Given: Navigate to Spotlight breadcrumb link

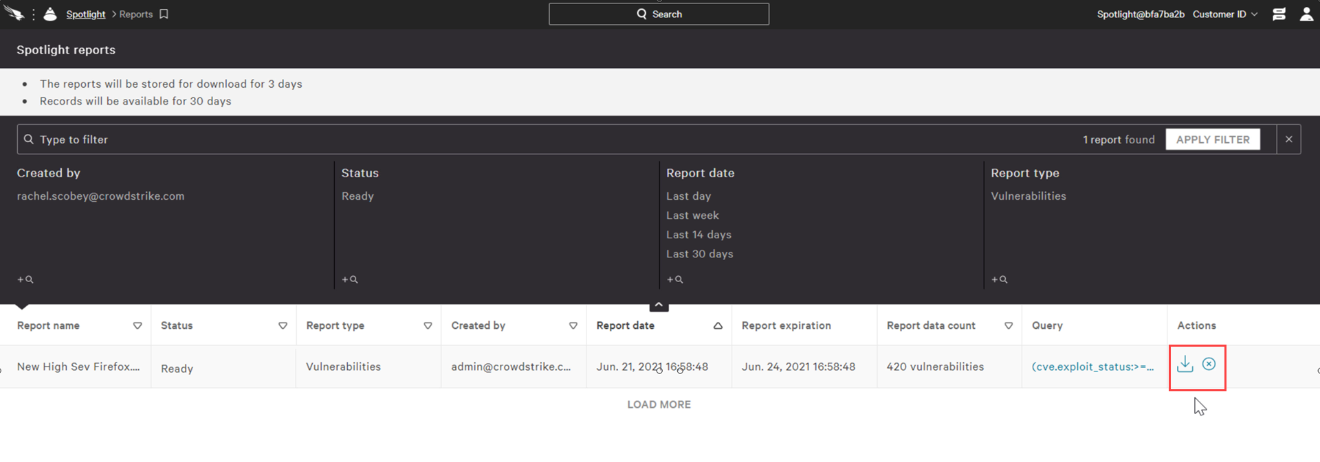Looking at the screenshot, I should pos(85,14).
